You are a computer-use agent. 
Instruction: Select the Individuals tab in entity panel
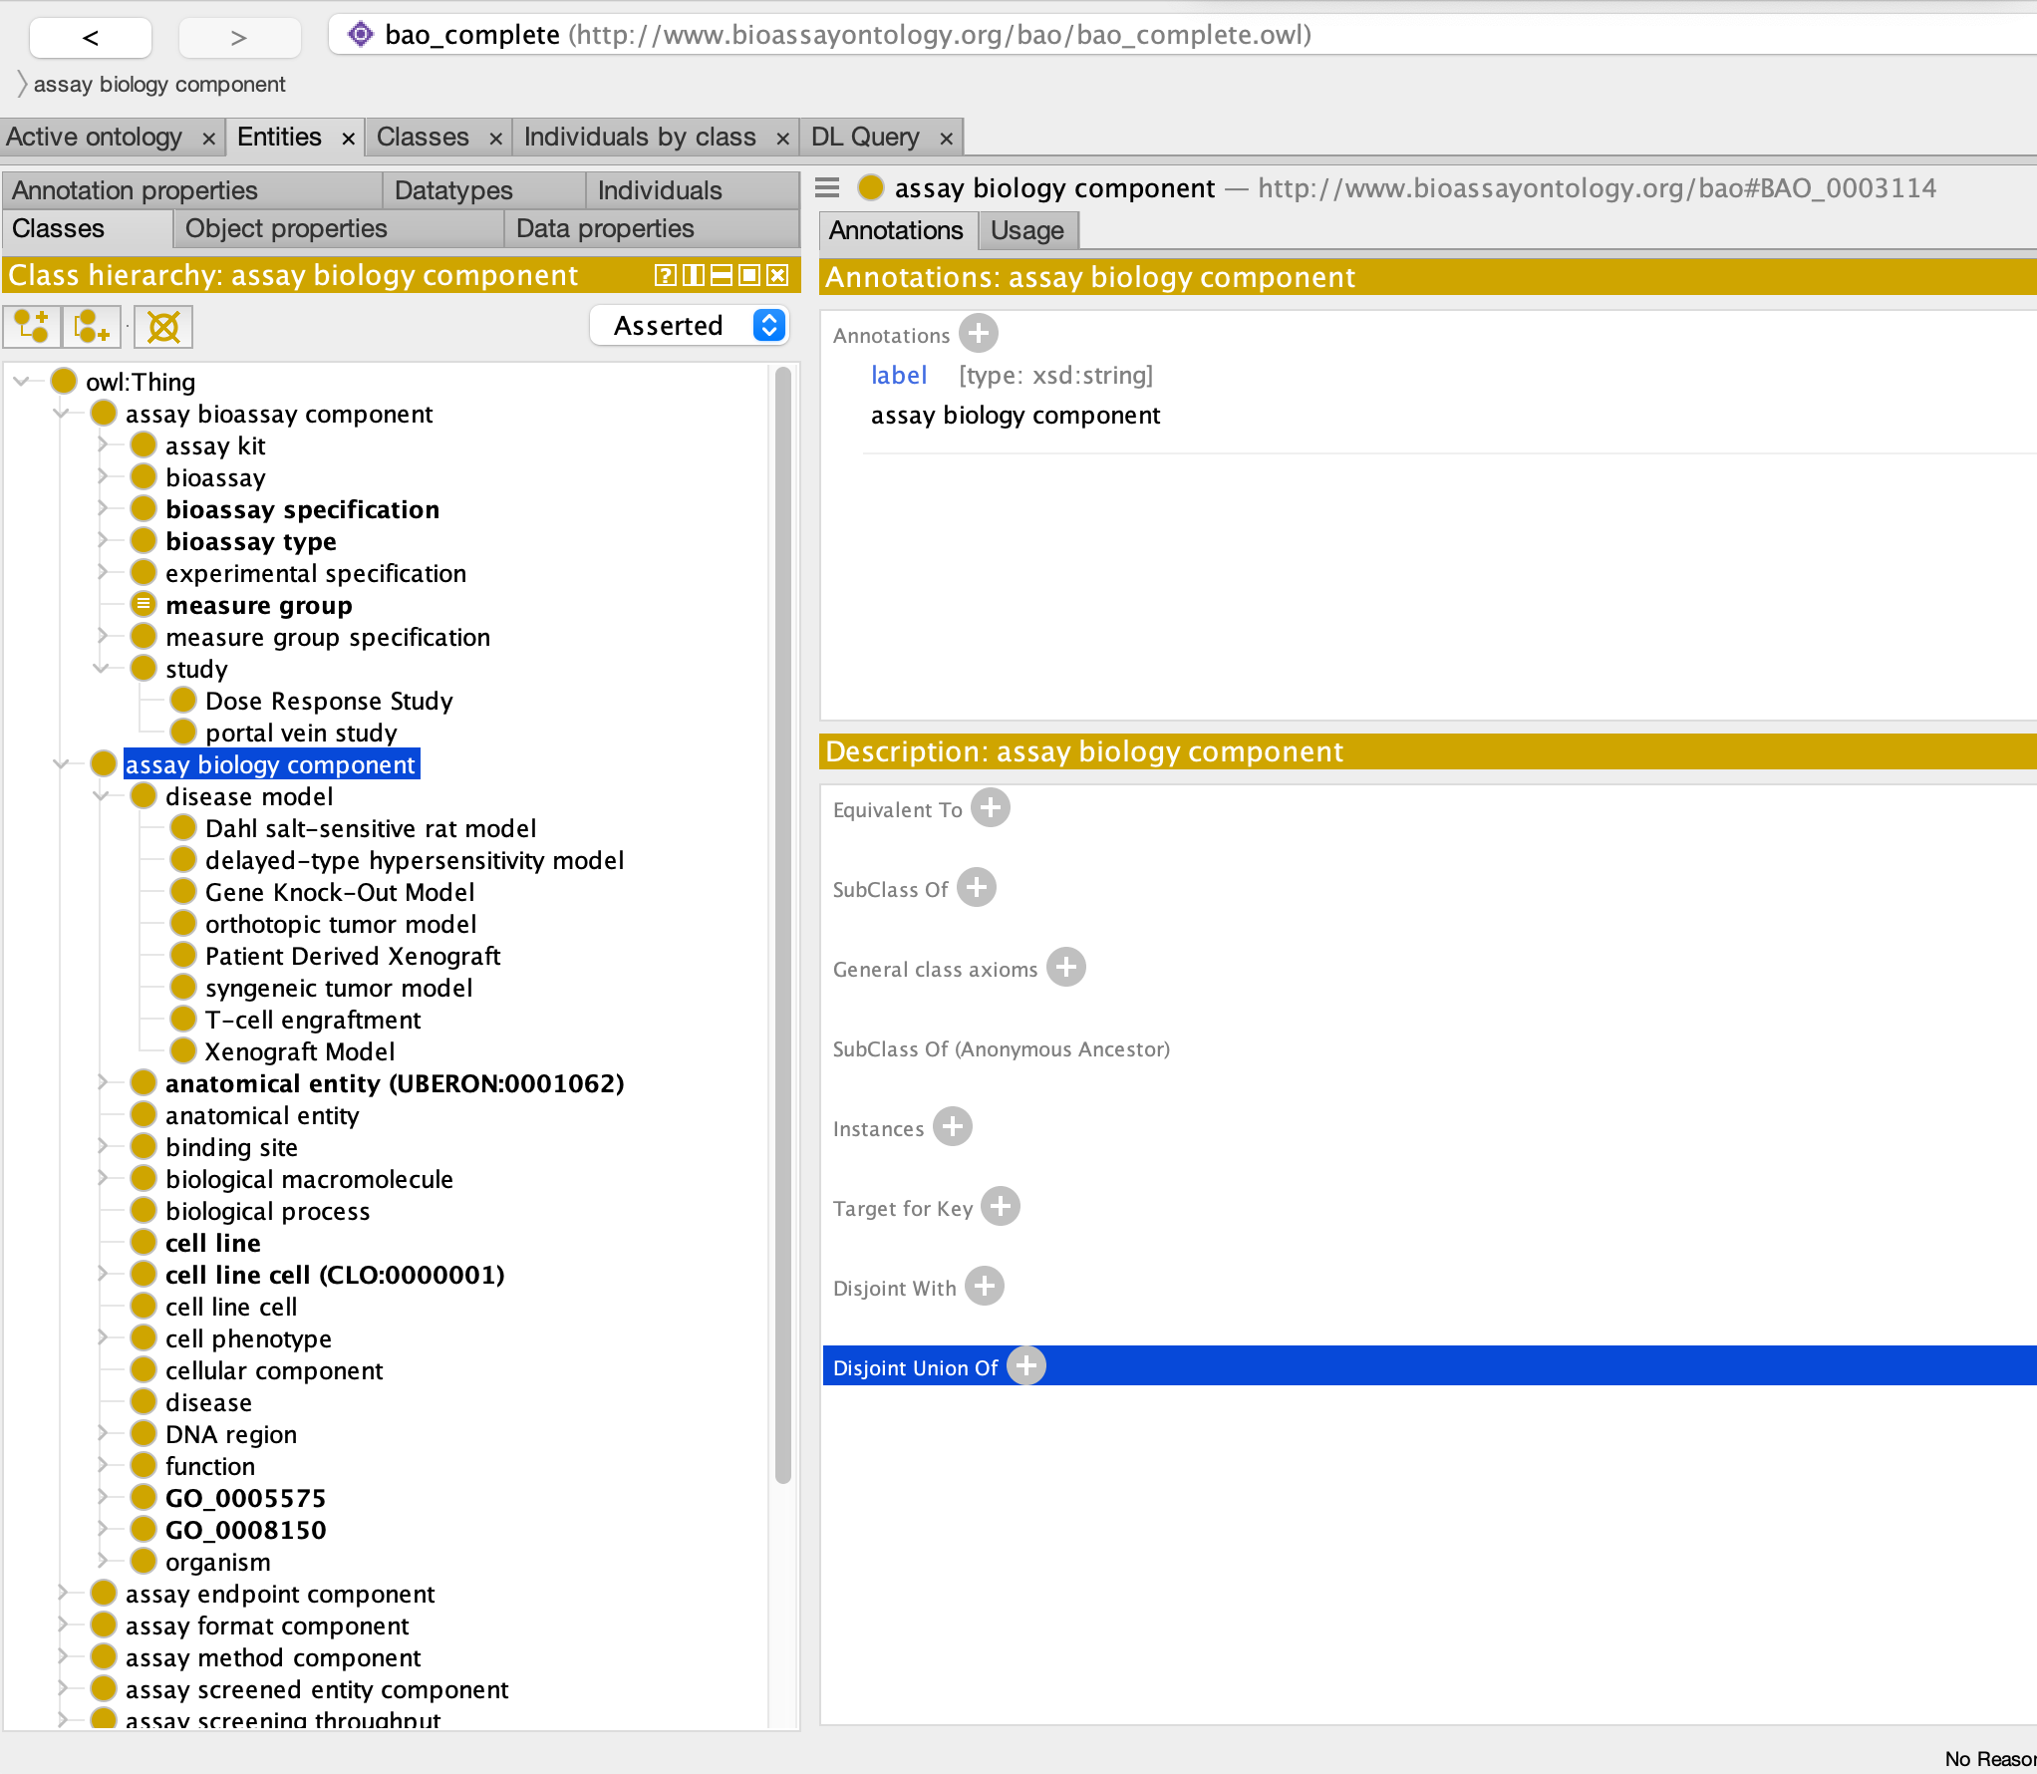point(693,189)
